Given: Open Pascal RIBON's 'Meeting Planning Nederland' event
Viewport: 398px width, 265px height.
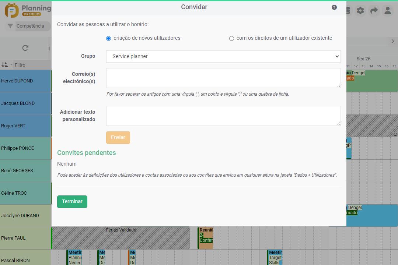Looking at the screenshot, I should click(74, 257).
